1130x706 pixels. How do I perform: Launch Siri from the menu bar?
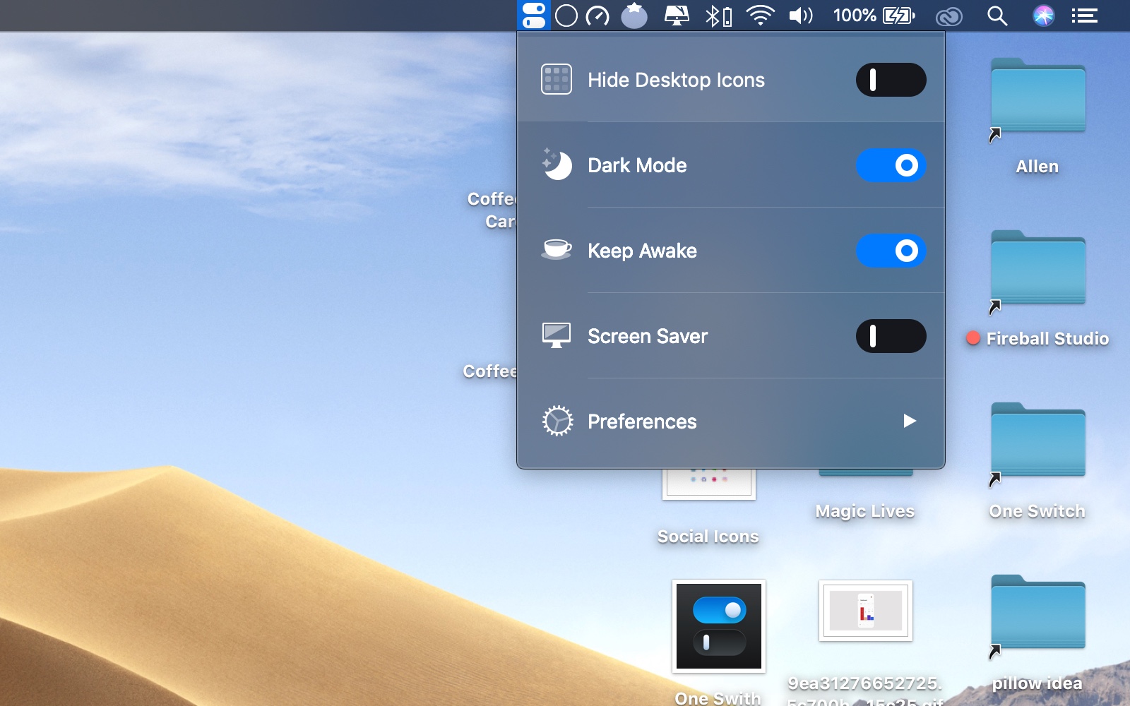pyautogui.click(x=1043, y=16)
